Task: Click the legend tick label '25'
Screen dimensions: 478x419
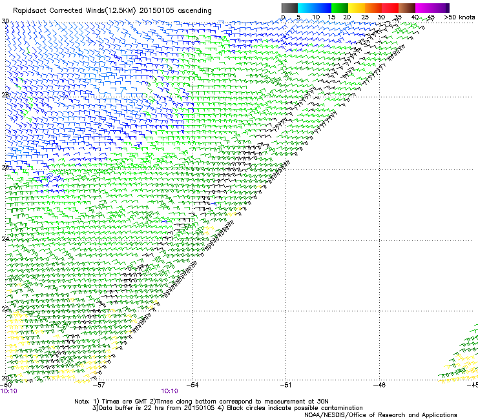Action: click(364, 17)
